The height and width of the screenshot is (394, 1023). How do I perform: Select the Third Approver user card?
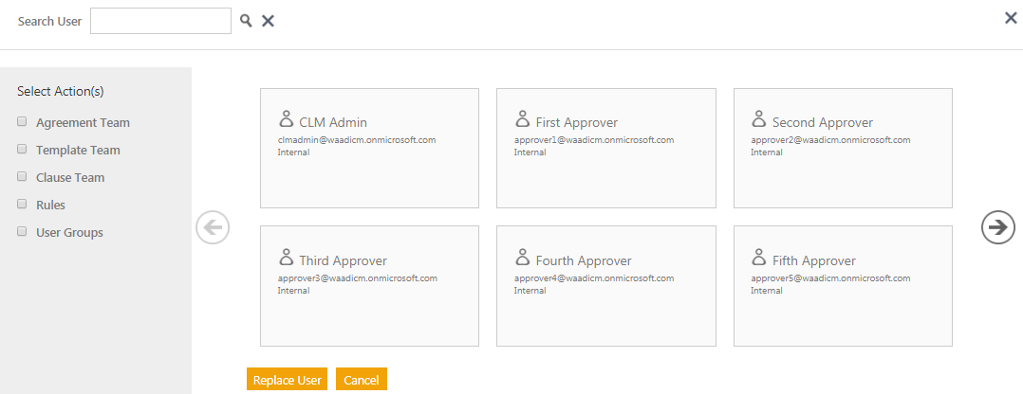pos(369,286)
